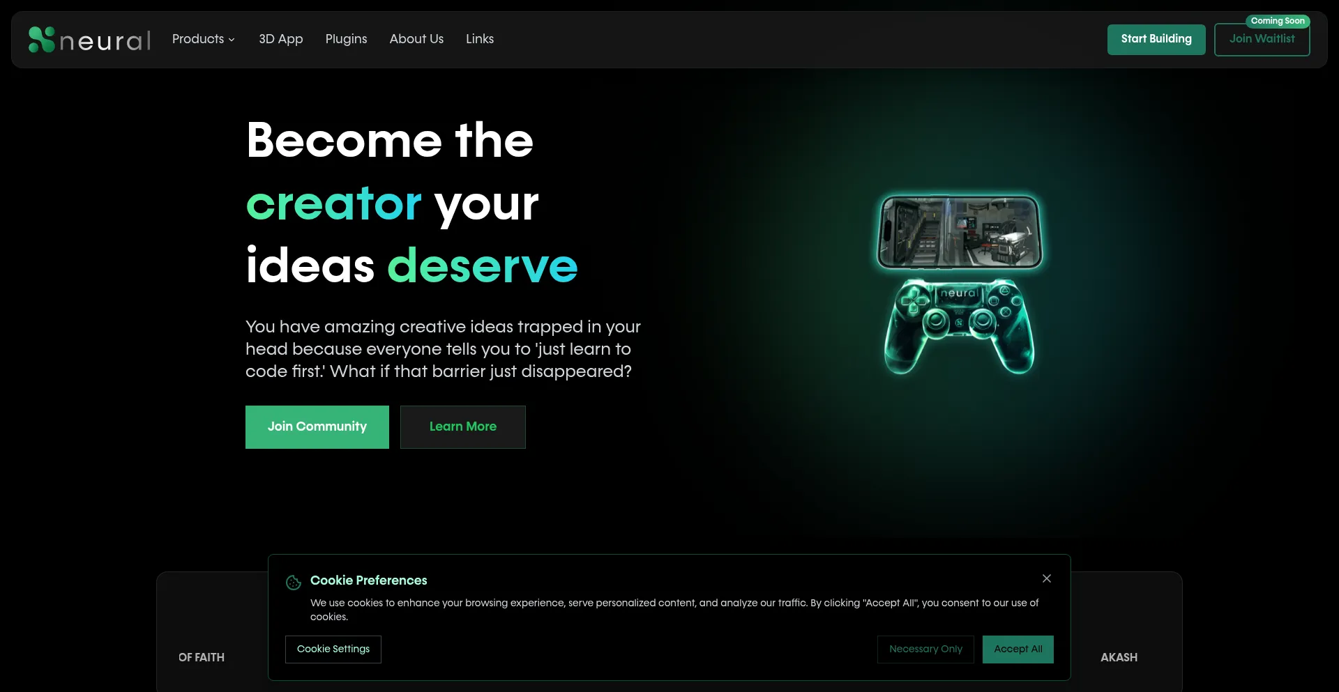The height and width of the screenshot is (692, 1339).
Task: Select the Learn More button
Action: 463,427
